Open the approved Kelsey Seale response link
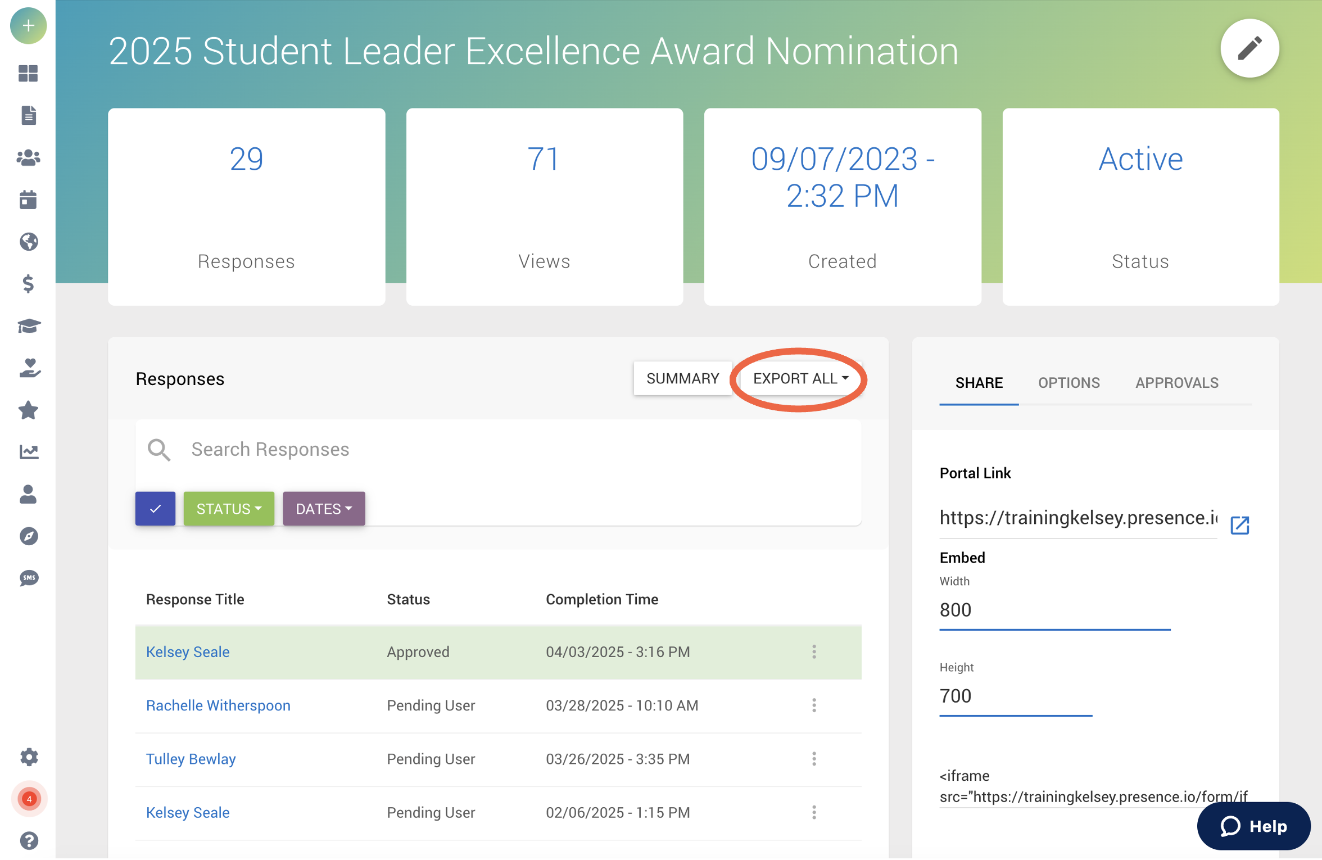This screenshot has width=1322, height=860. coord(188,653)
